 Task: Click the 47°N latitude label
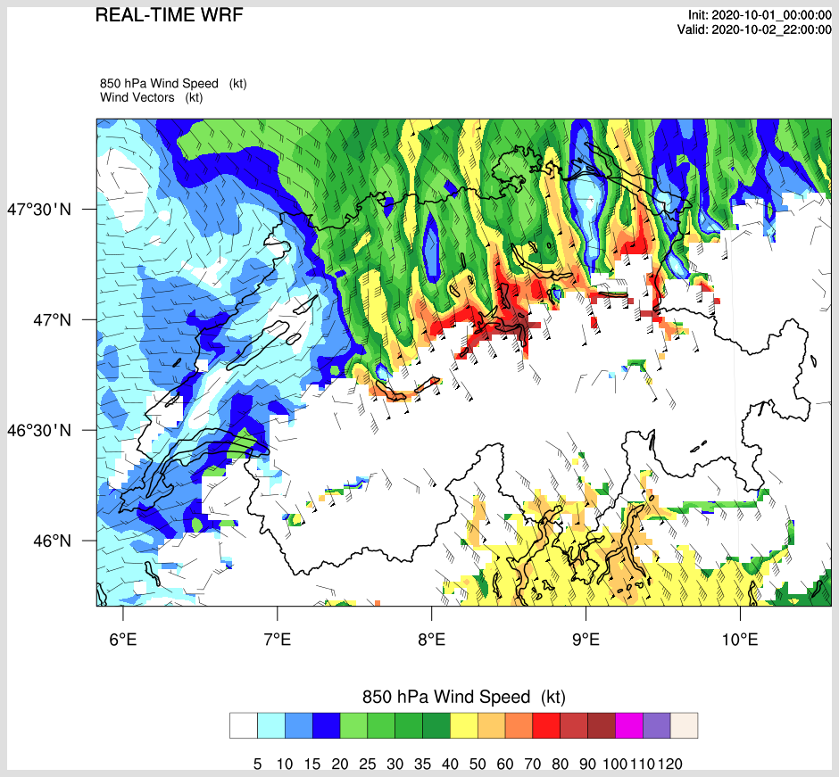pos(52,319)
